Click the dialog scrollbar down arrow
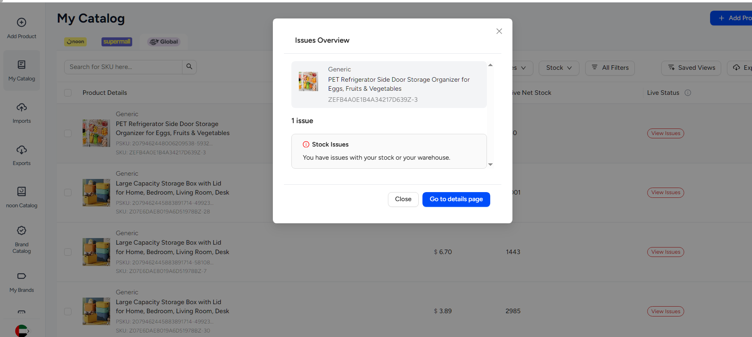The width and height of the screenshot is (752, 337). pos(490,165)
